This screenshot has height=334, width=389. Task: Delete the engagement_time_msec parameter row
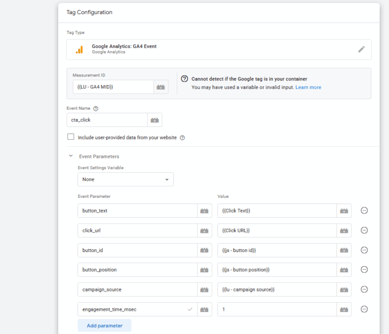tap(364, 309)
